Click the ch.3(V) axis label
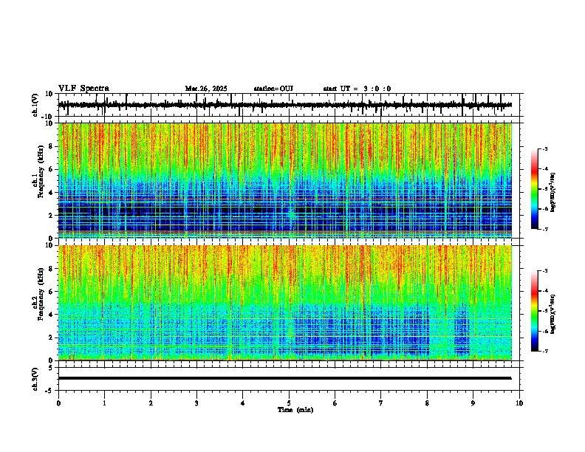 click(x=35, y=379)
